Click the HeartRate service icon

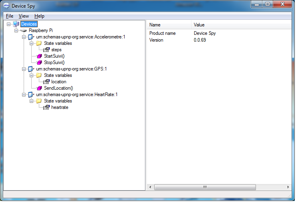point(31,94)
